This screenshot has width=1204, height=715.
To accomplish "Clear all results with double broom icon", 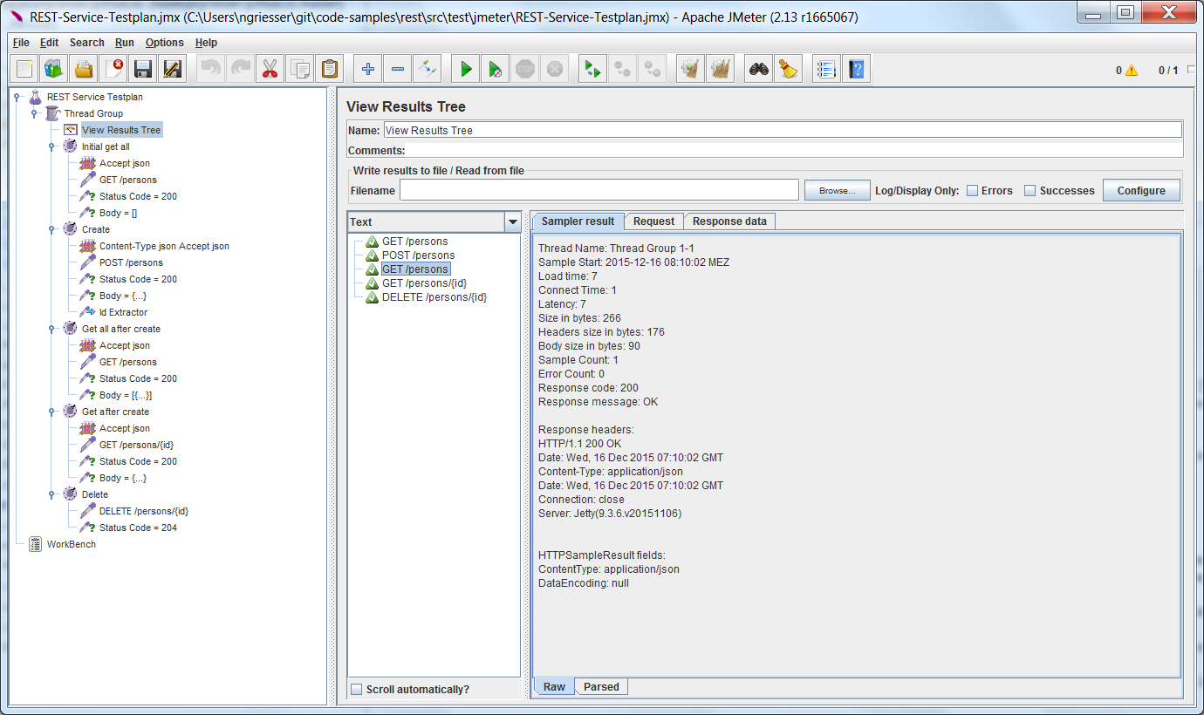I will [x=720, y=69].
